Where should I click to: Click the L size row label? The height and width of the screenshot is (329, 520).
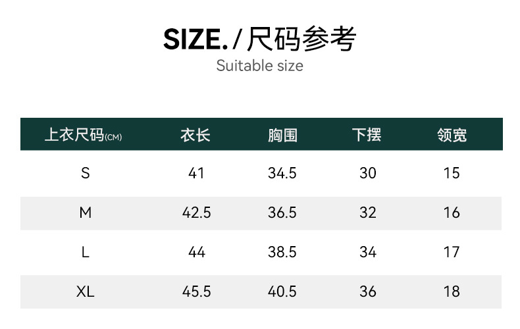pos(85,252)
